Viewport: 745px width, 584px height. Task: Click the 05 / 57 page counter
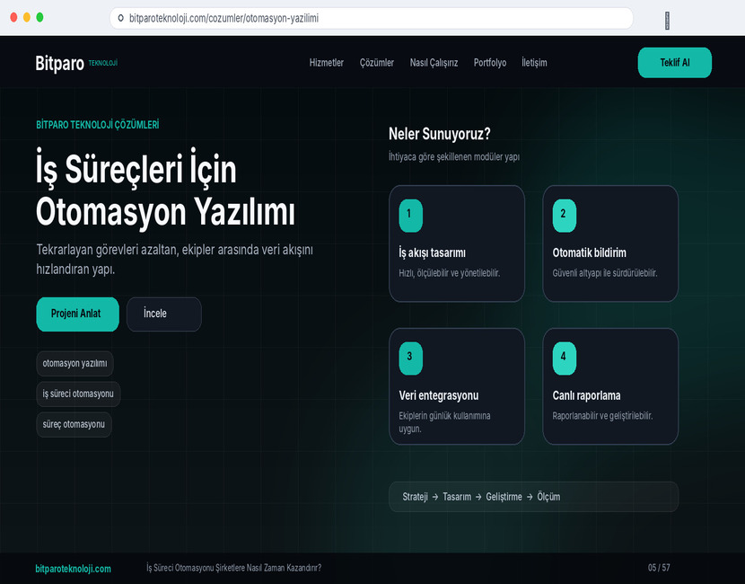[x=659, y=568]
